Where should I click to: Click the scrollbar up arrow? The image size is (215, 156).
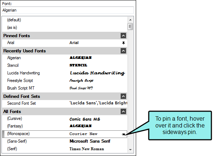[130, 20]
